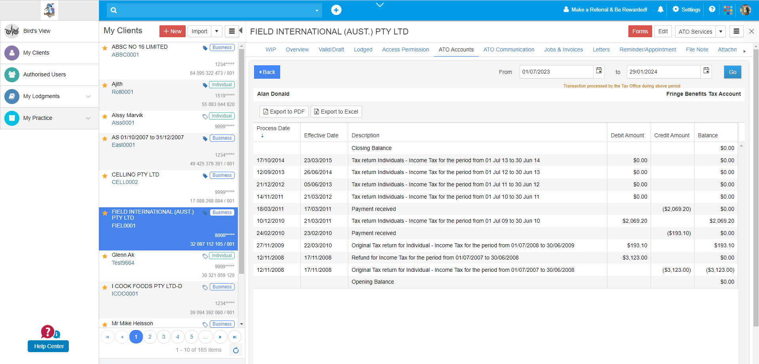Open Settings gear menu
This screenshot has height=364, width=759.
pos(686,9)
